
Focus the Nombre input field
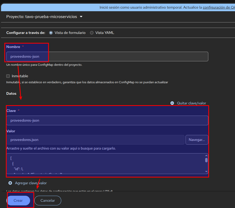[x=107, y=56]
